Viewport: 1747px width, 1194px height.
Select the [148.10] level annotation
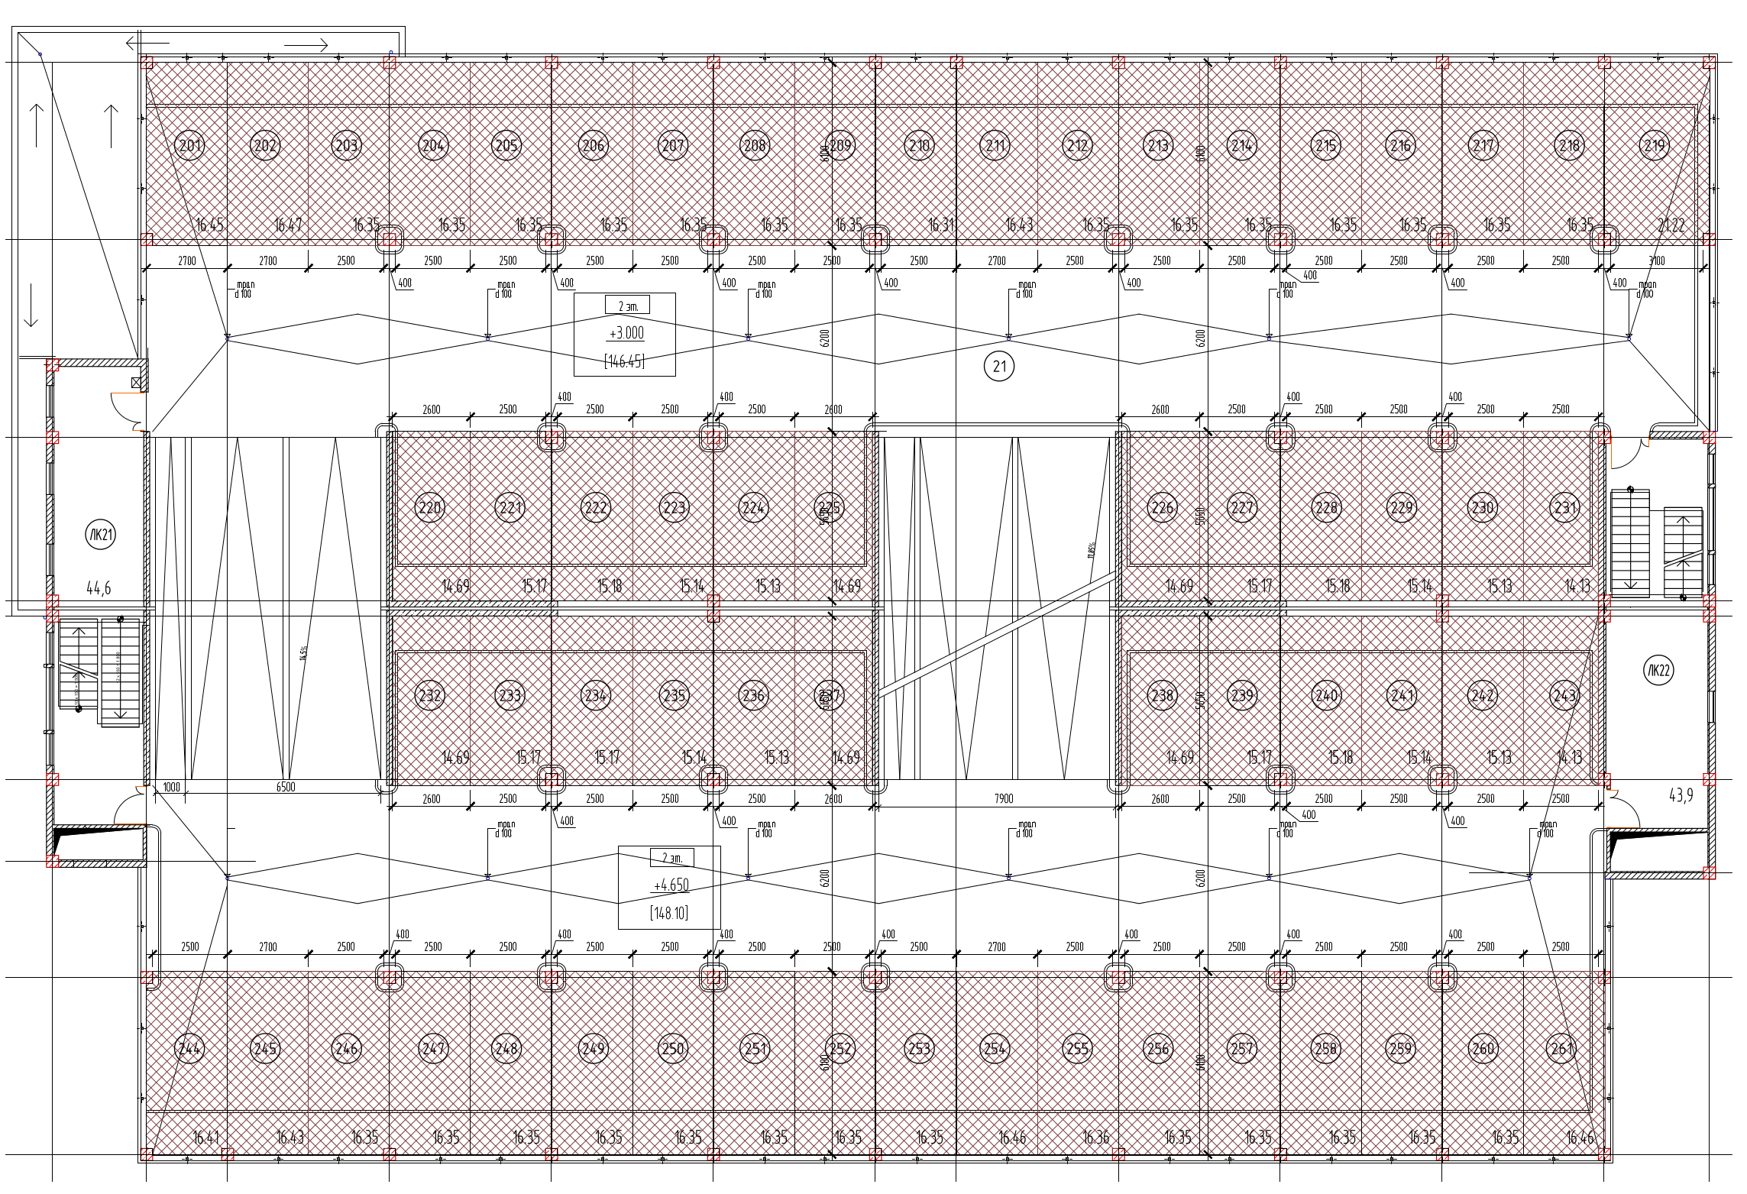pyautogui.click(x=668, y=913)
